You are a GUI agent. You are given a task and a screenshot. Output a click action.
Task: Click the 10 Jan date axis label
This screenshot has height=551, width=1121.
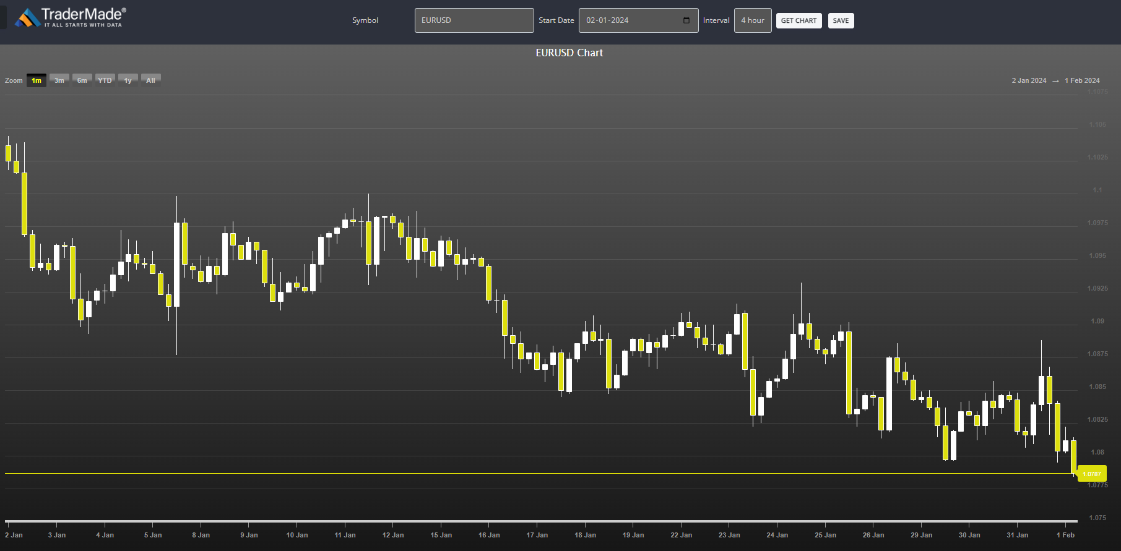(x=297, y=535)
